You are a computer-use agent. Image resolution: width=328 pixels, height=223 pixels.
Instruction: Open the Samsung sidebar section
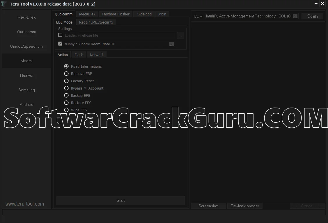[26, 90]
